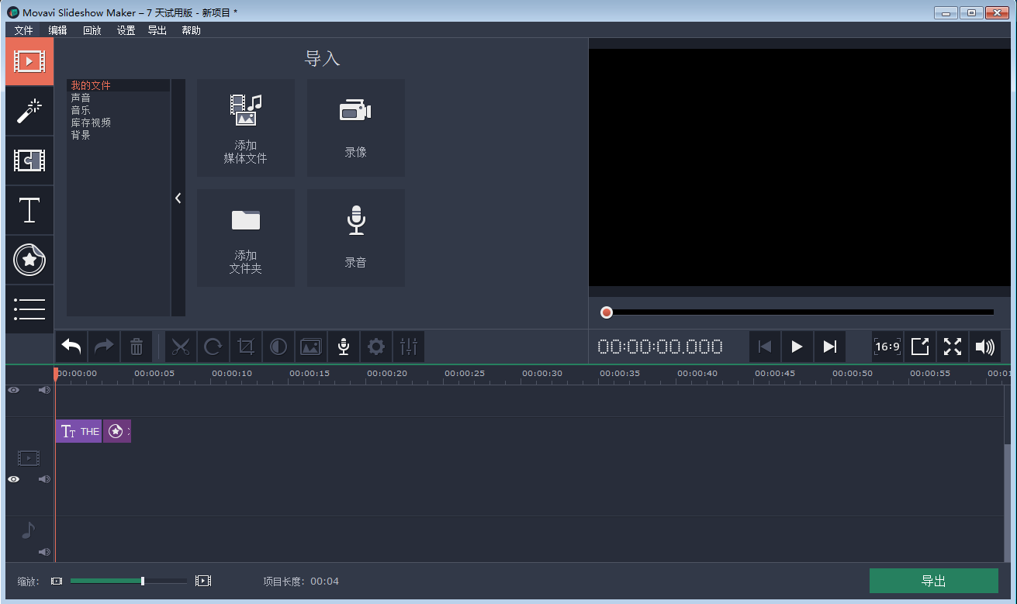The image size is (1017, 604).
Task: Open the Filters magic wand tab
Action: 29,111
